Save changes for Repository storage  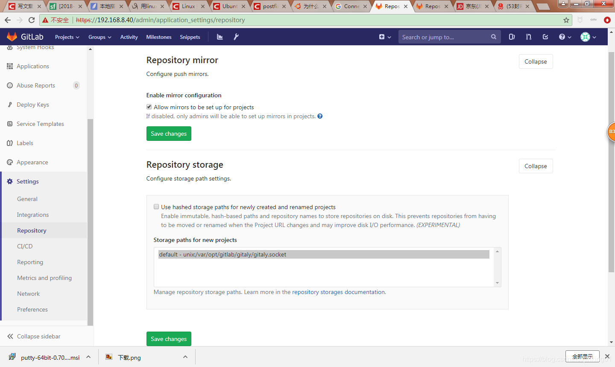pos(169,339)
